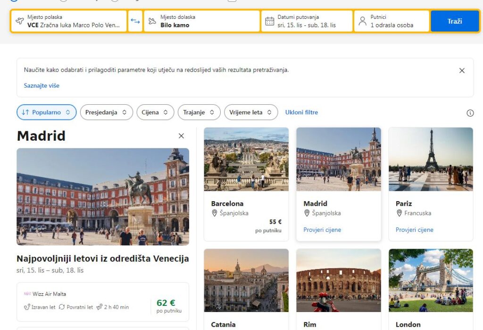This screenshot has width=483, height=330.
Task: Dismiss the search ranking info banner
Action: pyautogui.click(x=462, y=70)
